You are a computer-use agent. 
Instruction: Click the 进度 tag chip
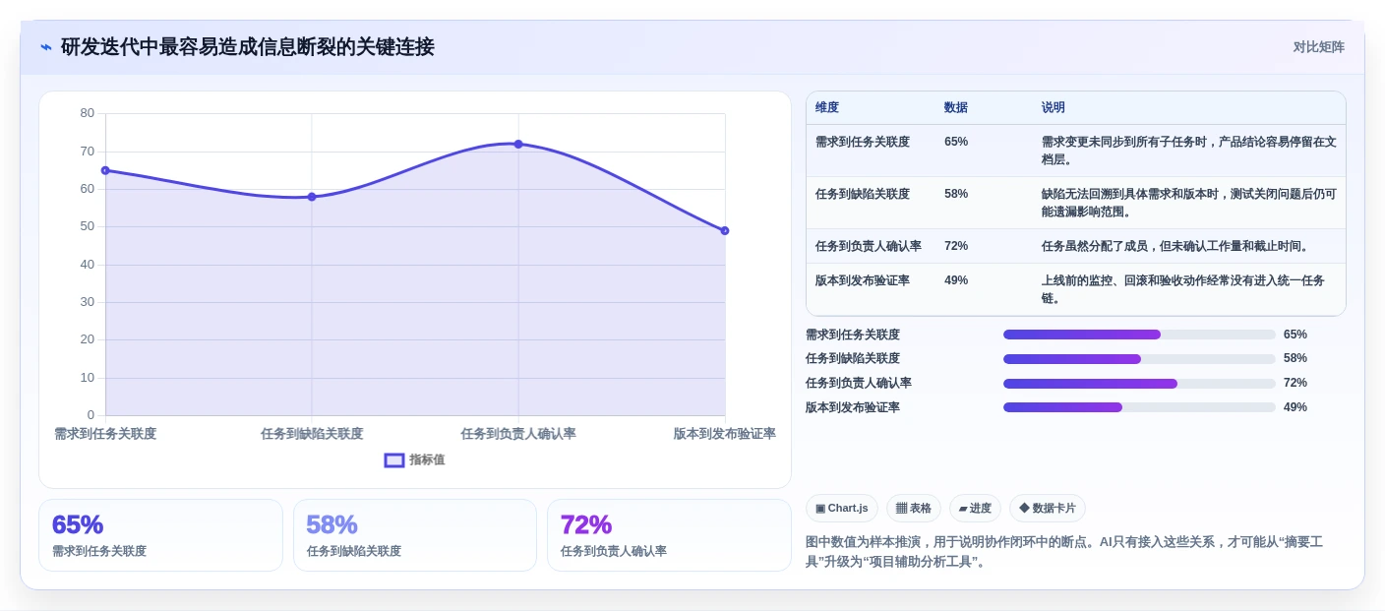coord(975,508)
